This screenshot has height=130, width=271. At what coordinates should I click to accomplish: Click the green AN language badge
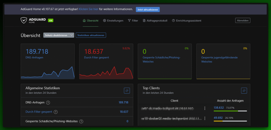[51, 21]
